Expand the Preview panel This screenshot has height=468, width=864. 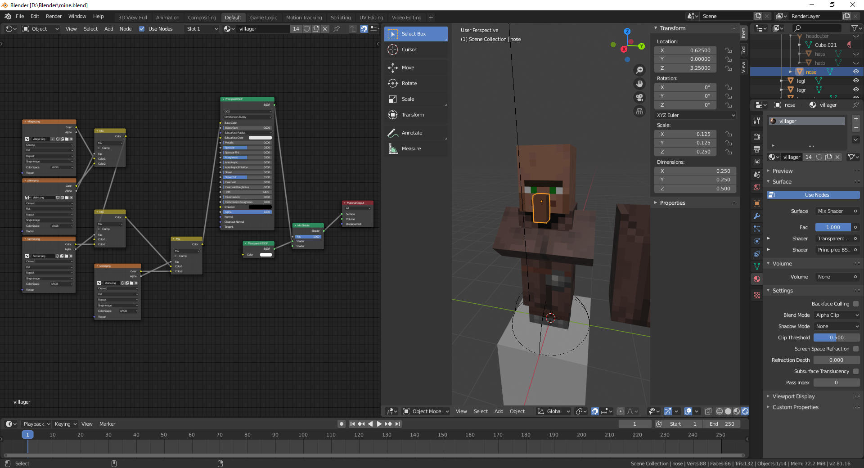[x=783, y=171]
